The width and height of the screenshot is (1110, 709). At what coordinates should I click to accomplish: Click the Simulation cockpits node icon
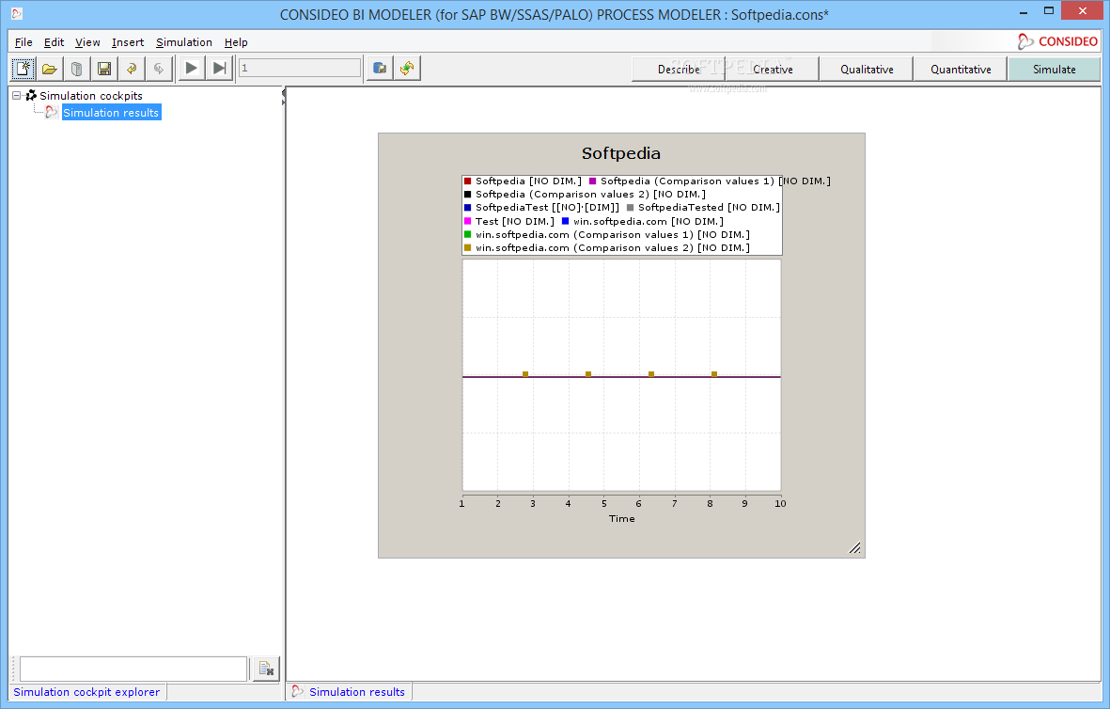click(x=31, y=95)
